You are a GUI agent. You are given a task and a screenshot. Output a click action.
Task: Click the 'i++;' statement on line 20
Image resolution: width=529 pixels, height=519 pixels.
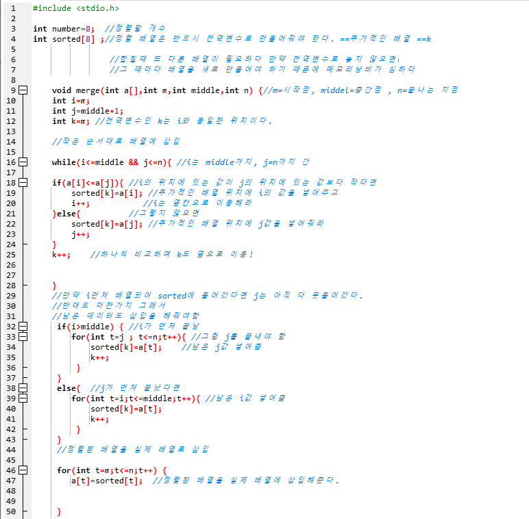coord(80,203)
